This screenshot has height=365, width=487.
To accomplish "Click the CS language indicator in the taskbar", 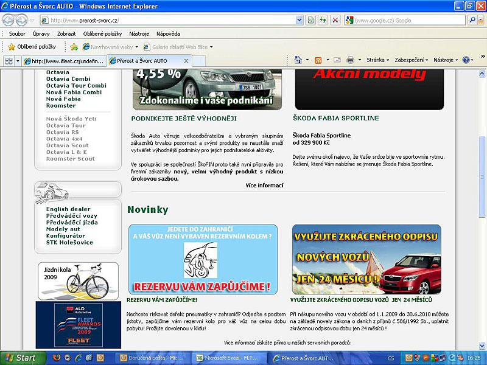I will [391, 358].
